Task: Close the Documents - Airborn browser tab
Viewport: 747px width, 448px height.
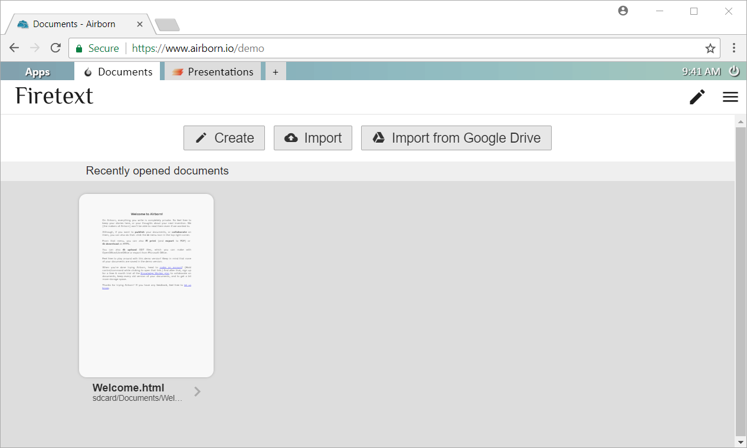Action: [140, 24]
